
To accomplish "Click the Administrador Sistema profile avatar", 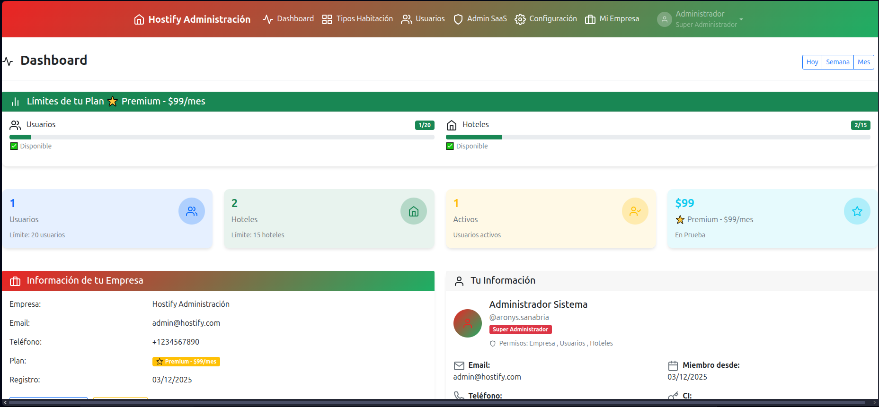I will coord(467,323).
